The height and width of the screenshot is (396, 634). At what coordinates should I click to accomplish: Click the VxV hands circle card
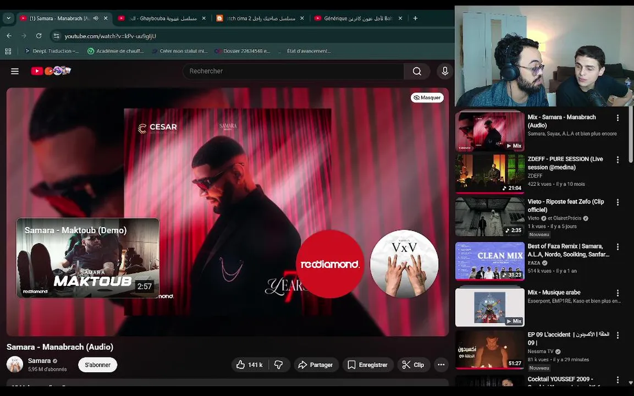404,264
